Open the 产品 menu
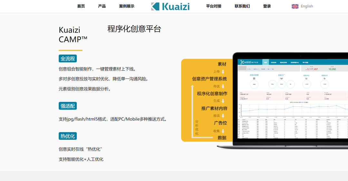 [102, 6]
